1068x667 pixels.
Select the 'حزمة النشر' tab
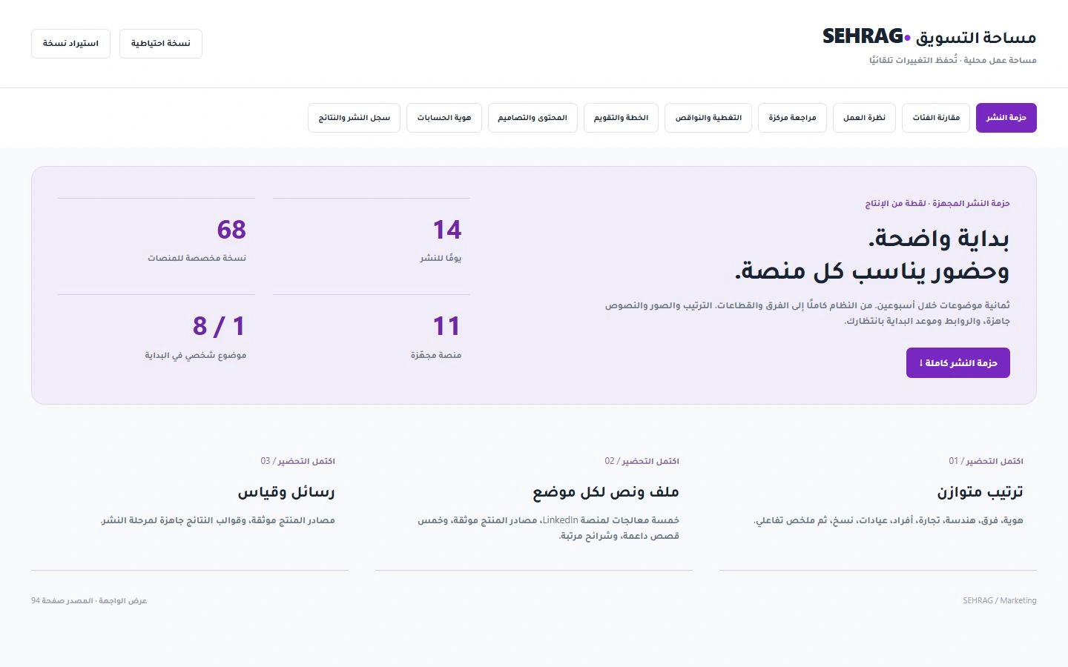(x=1006, y=118)
